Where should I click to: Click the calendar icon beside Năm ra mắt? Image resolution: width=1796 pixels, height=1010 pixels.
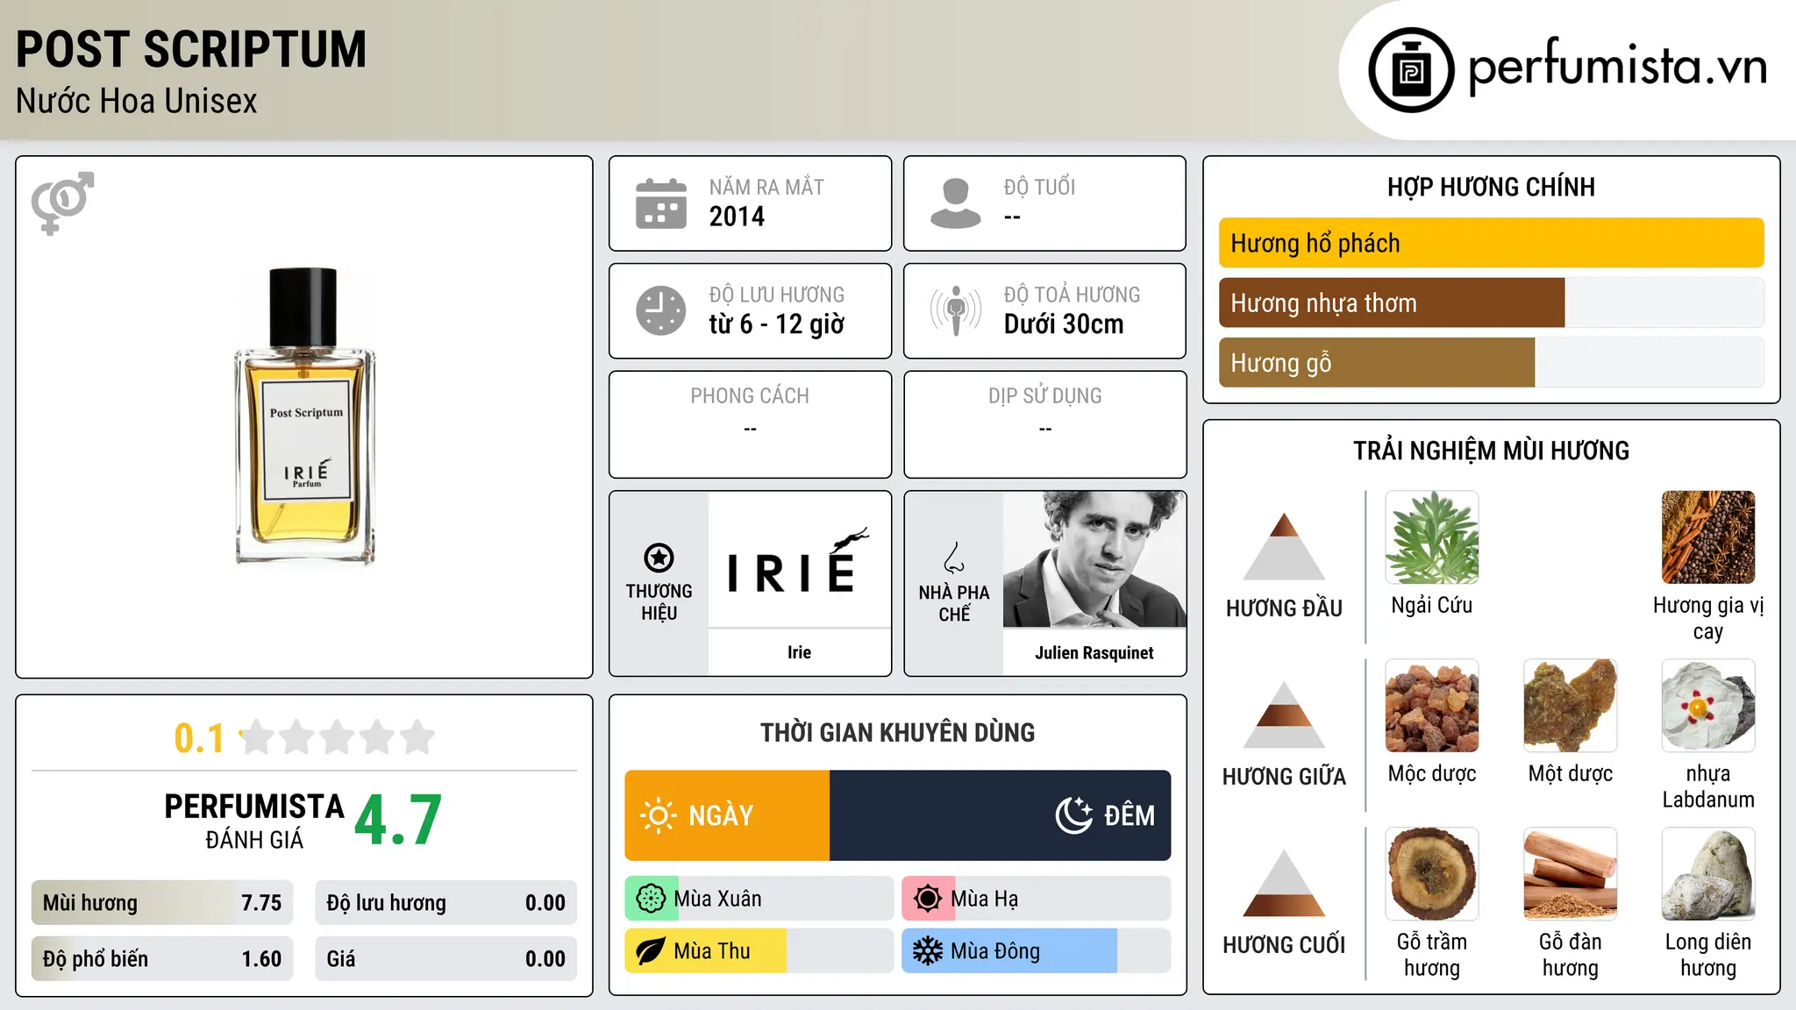coord(661,203)
